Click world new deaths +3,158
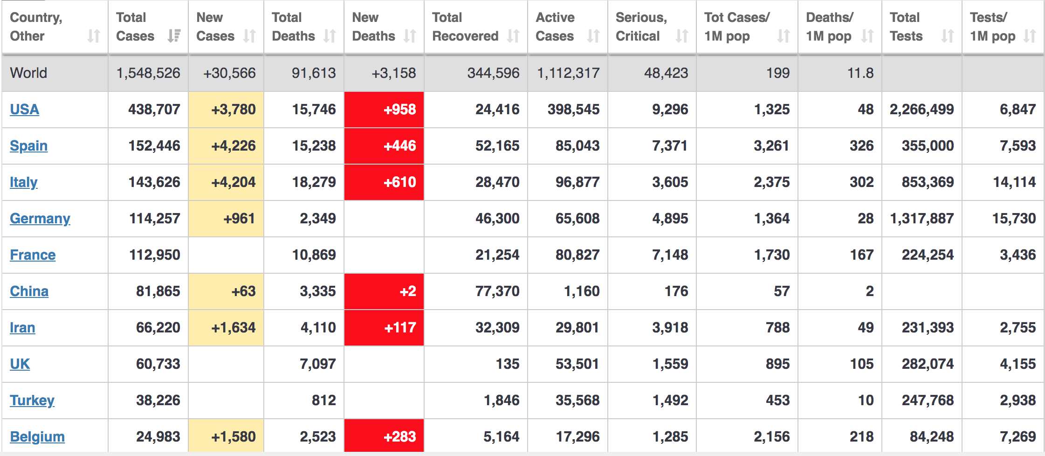 point(393,73)
